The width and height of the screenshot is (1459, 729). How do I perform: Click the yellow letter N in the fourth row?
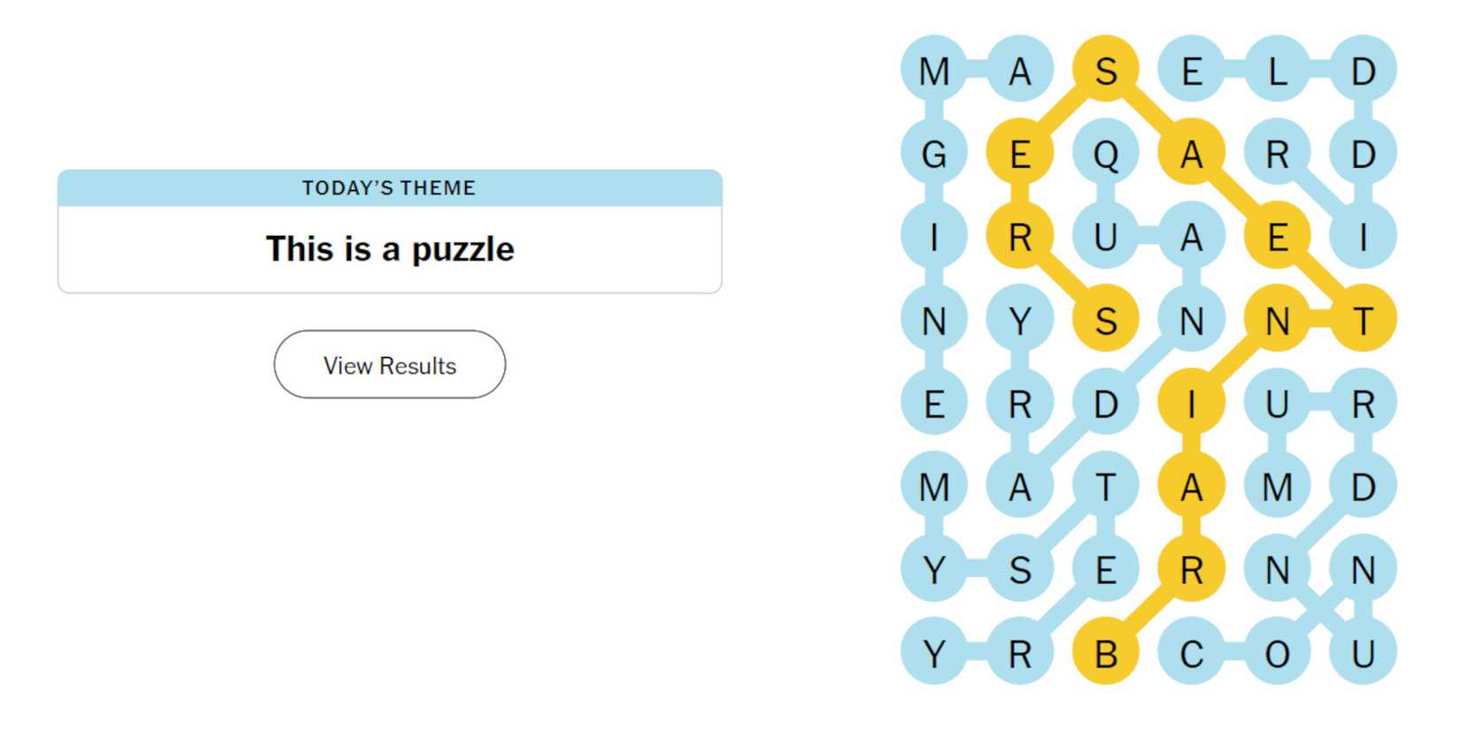(x=1279, y=321)
